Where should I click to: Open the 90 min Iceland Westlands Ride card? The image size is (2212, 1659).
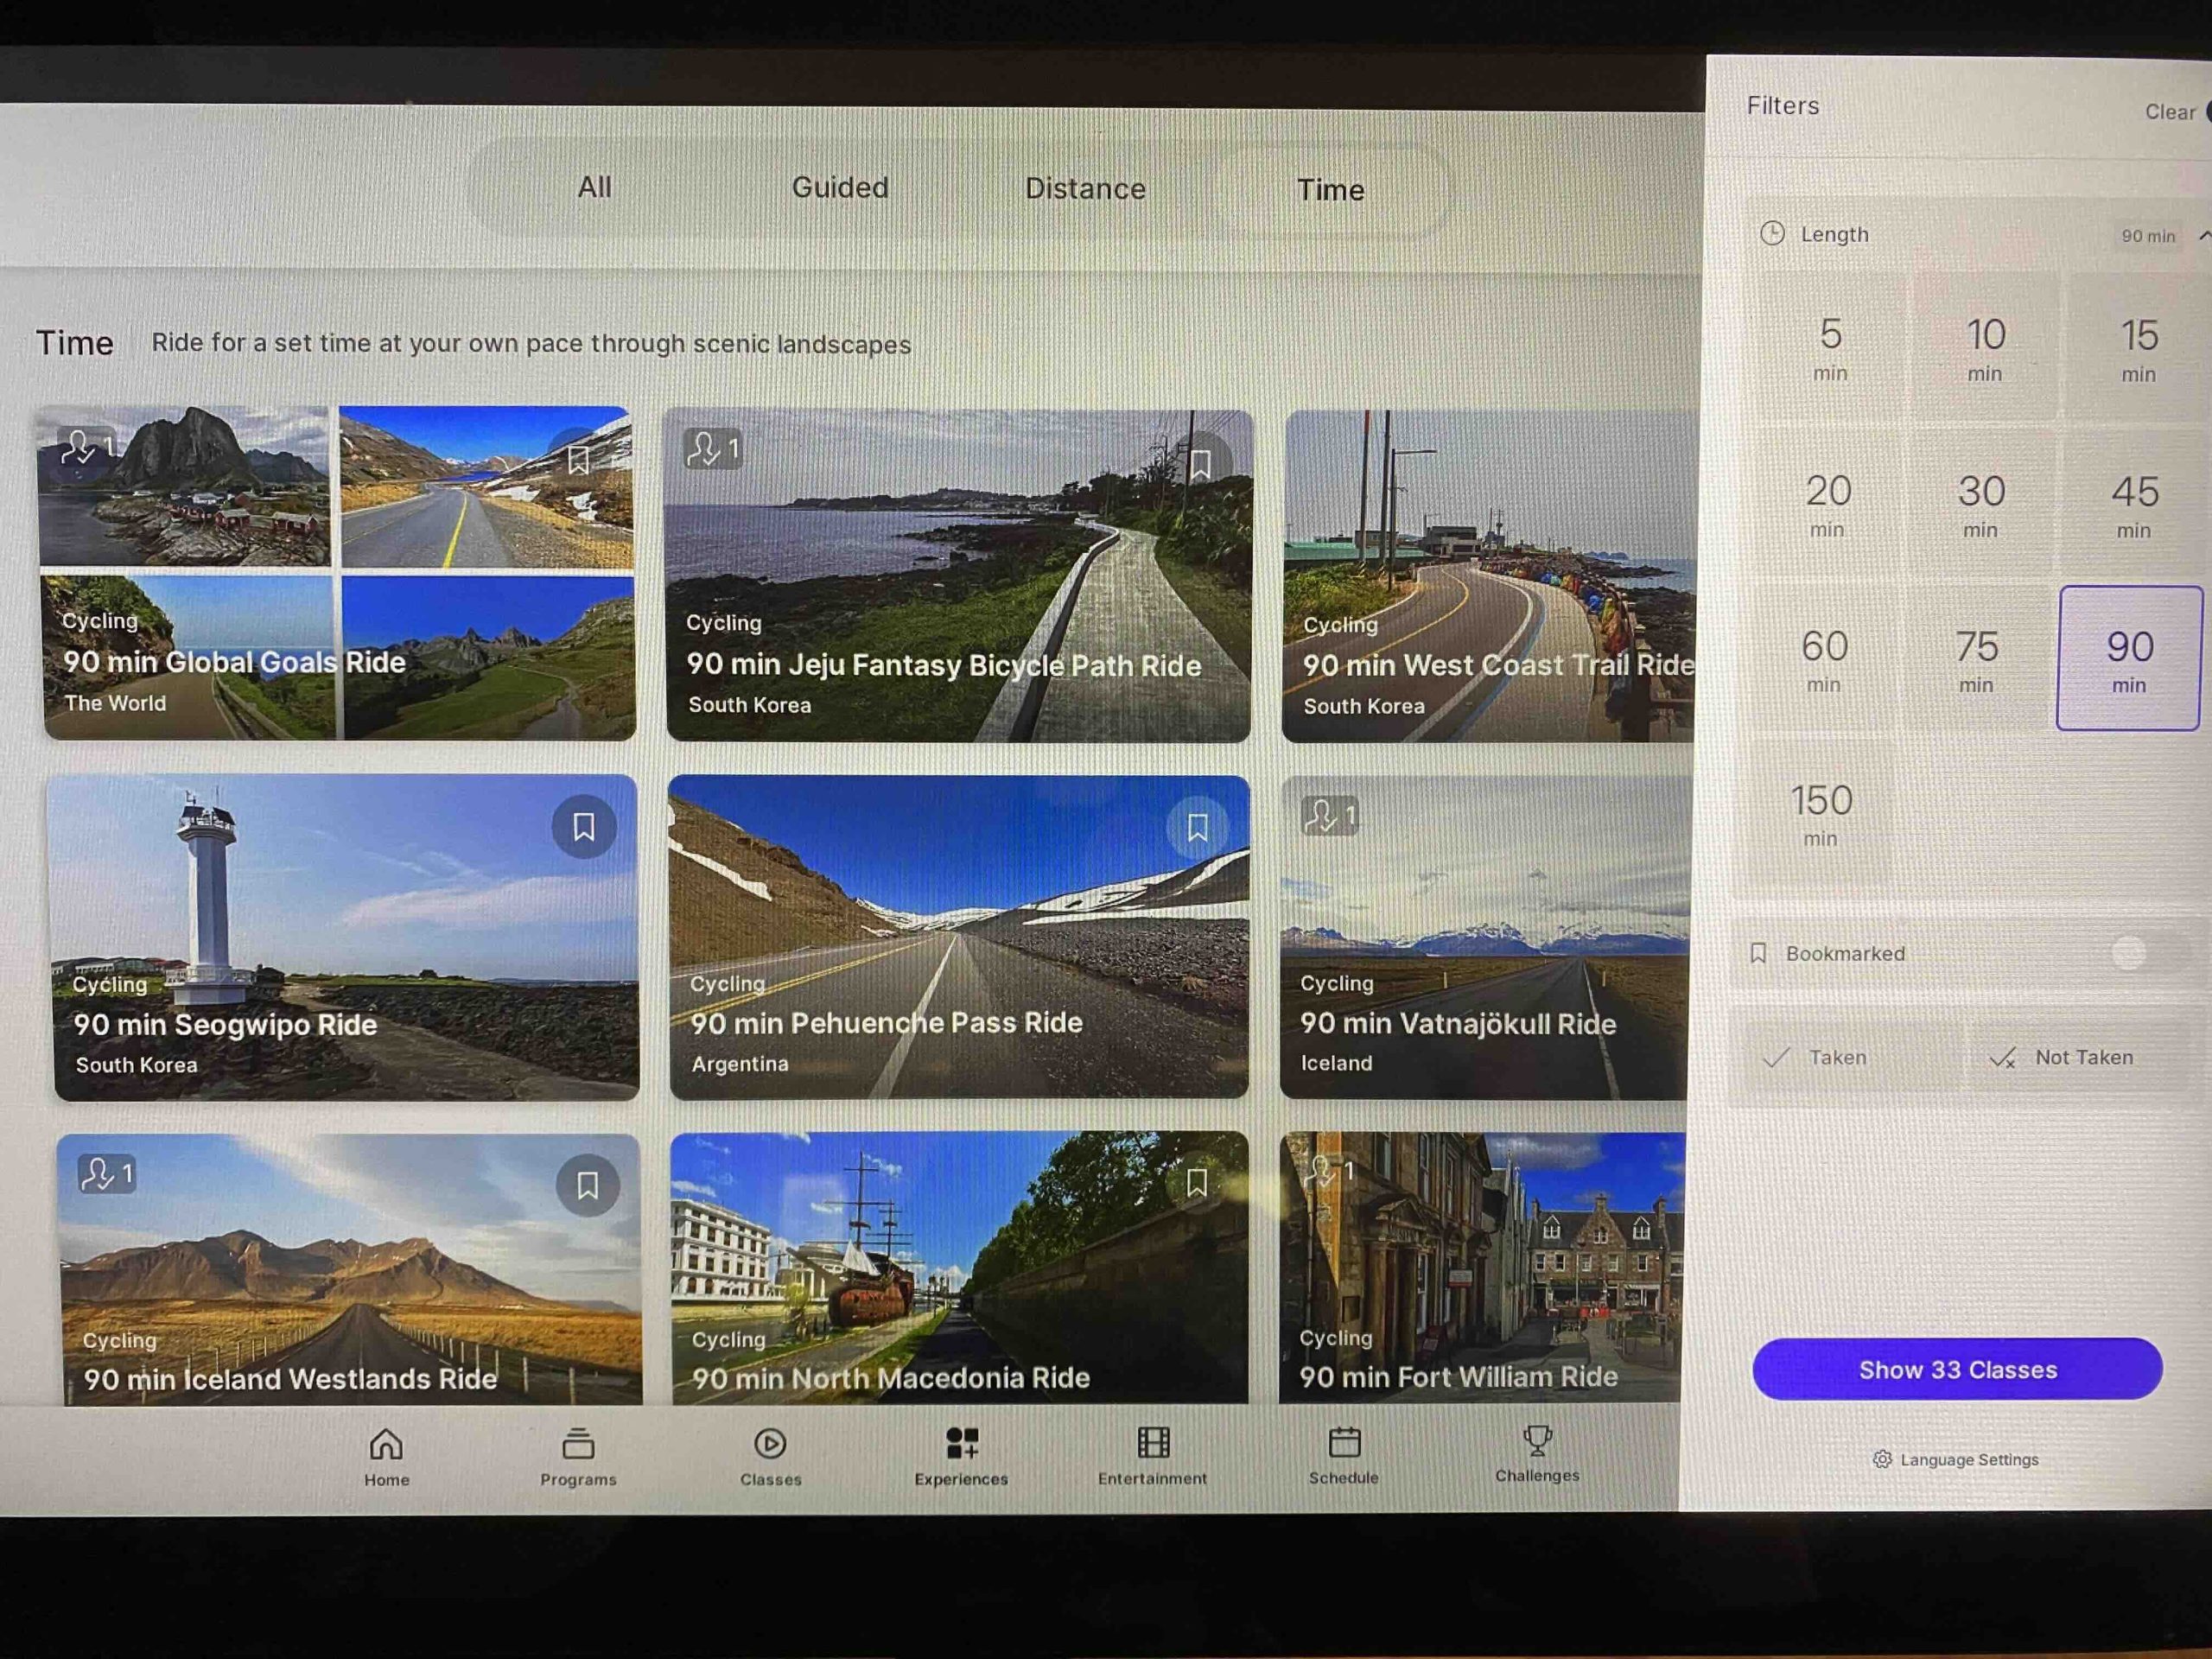[350, 1269]
